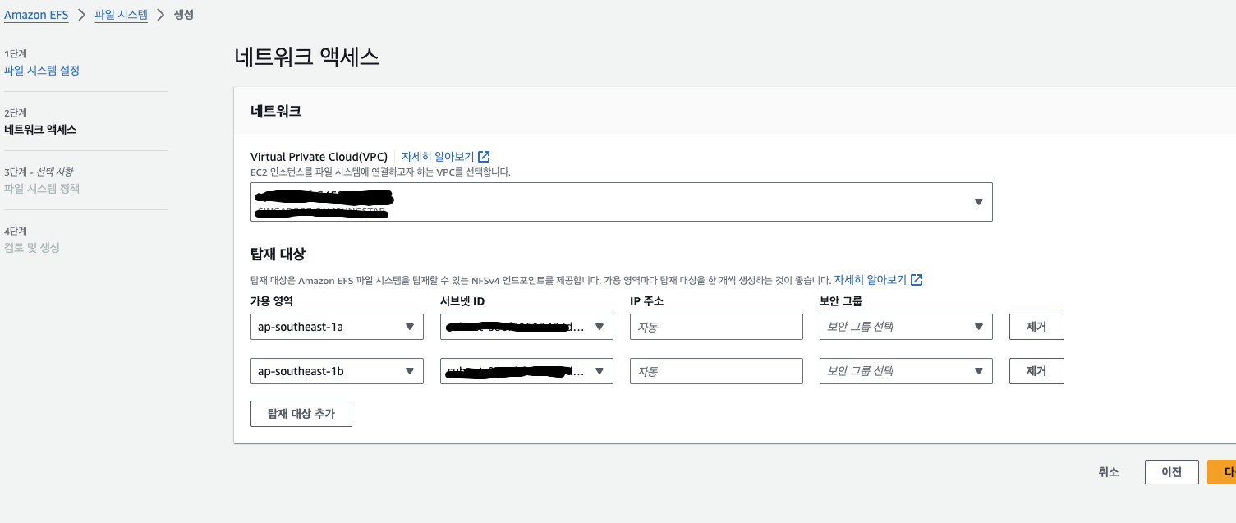The width and height of the screenshot is (1236, 523).
Task: Open the Virtual Private Cloud dropdown
Action: [622, 202]
